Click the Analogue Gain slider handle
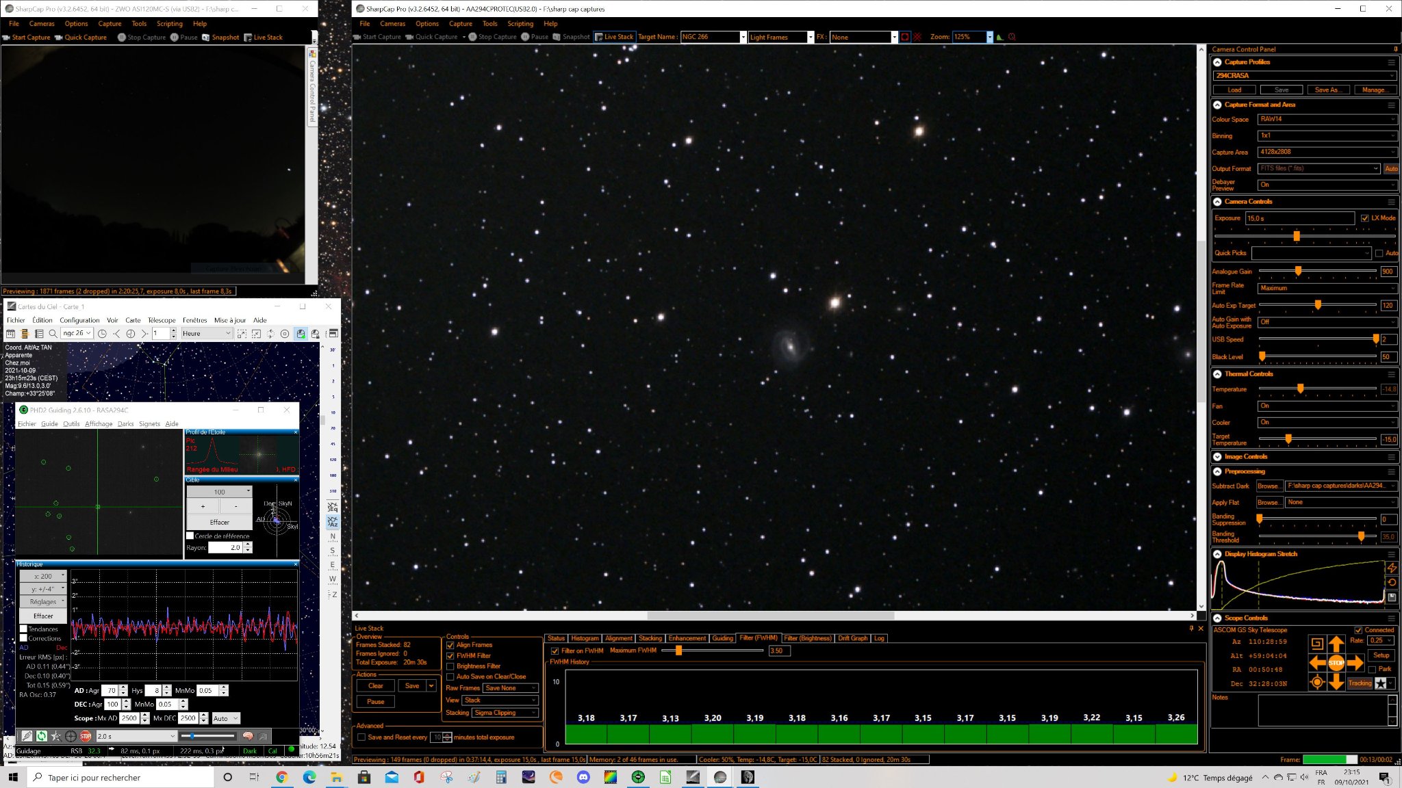 (x=1298, y=272)
